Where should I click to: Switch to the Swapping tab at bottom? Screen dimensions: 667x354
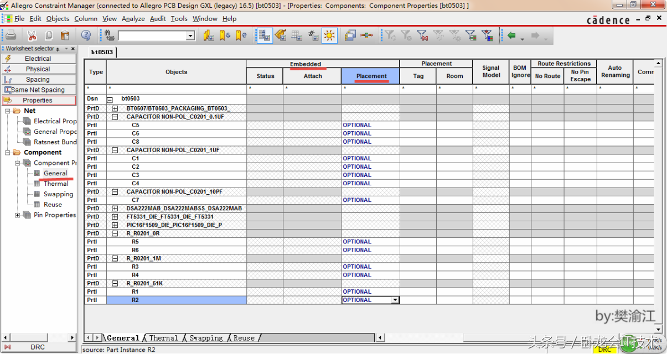click(206, 338)
